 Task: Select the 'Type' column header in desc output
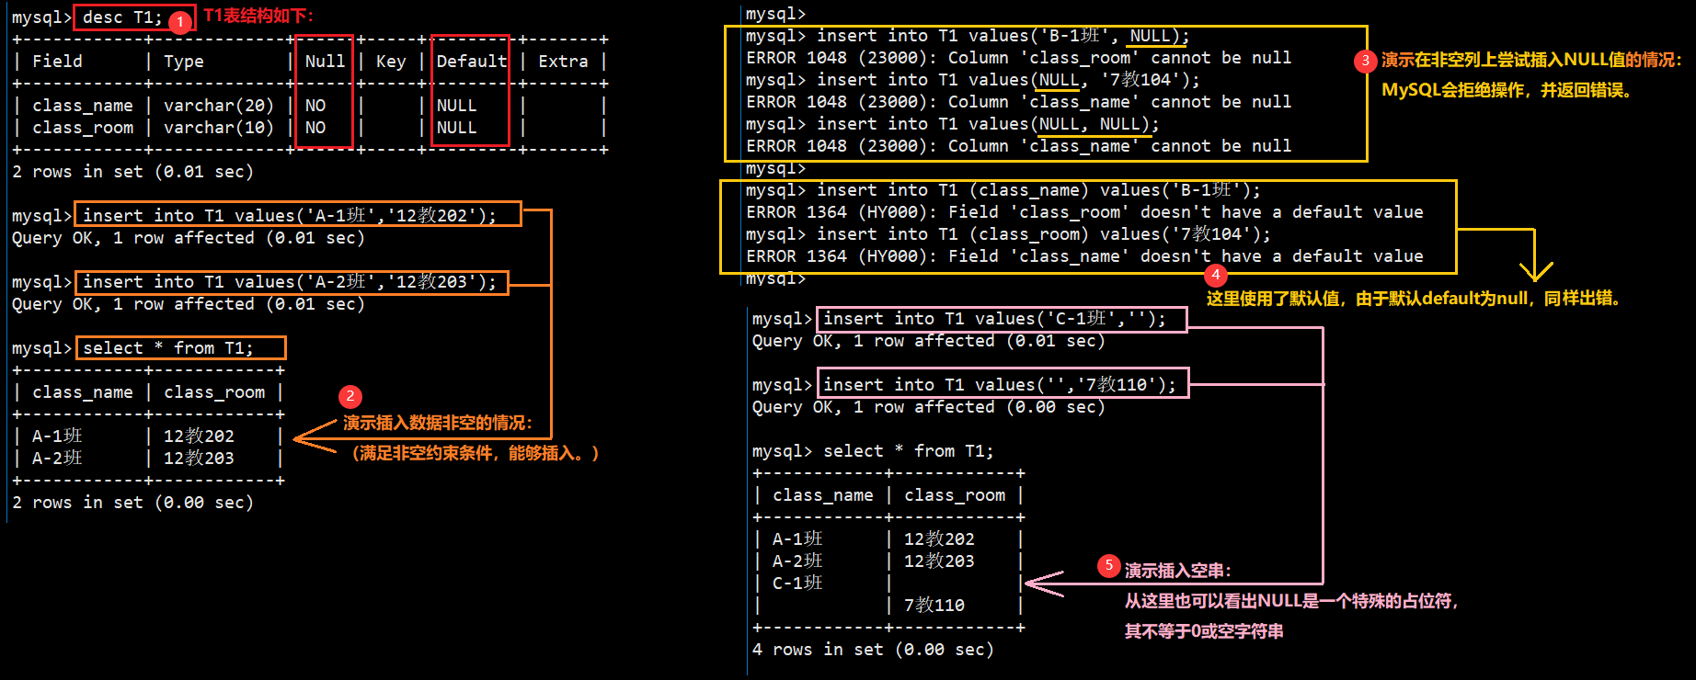click(184, 62)
